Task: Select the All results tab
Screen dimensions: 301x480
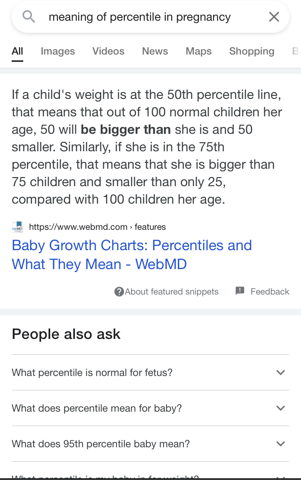Action: (17, 51)
